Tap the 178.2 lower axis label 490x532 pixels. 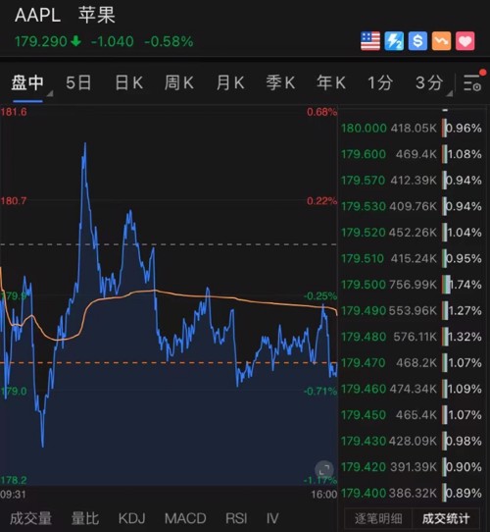[x=14, y=480]
